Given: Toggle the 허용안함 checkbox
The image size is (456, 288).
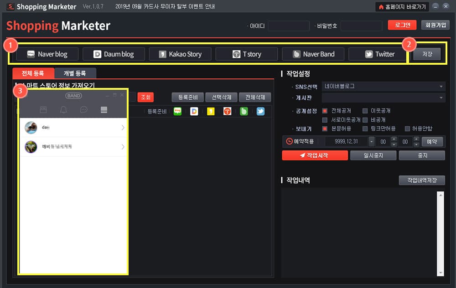Looking at the screenshot, I should pyautogui.click(x=407, y=129).
